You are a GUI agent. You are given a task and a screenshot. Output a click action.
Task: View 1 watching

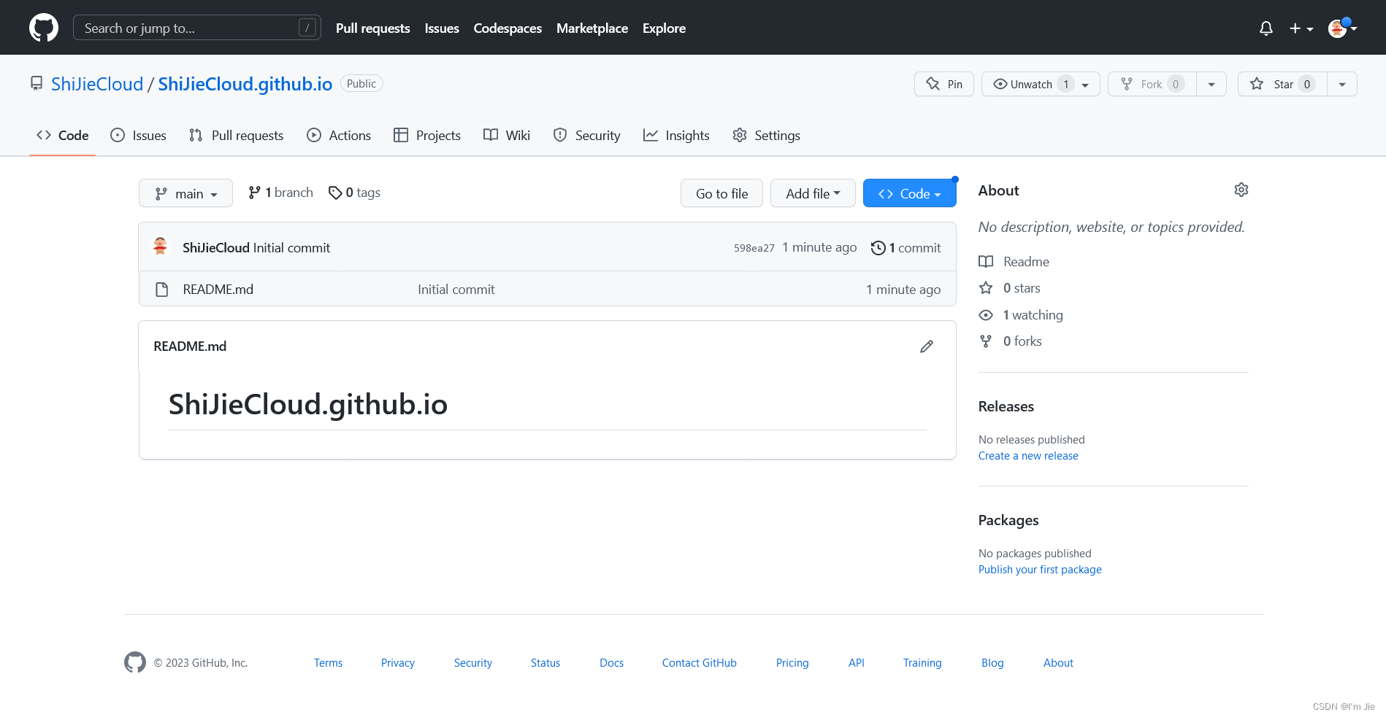[x=1021, y=315]
